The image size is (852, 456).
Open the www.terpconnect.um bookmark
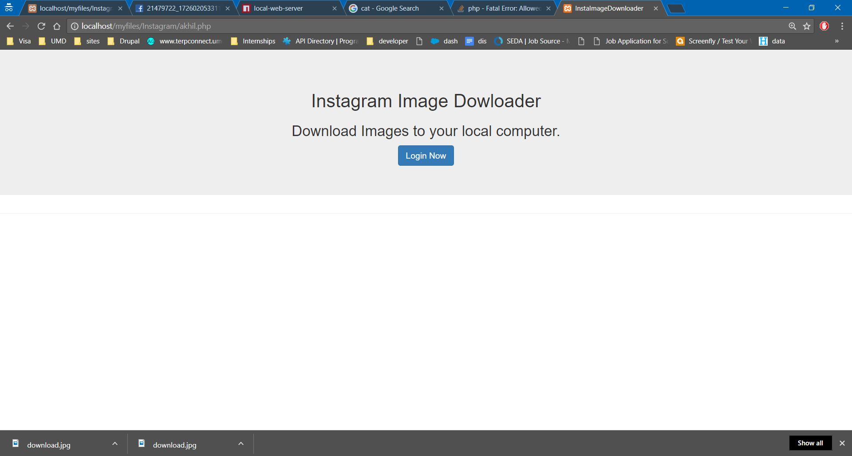pos(185,41)
